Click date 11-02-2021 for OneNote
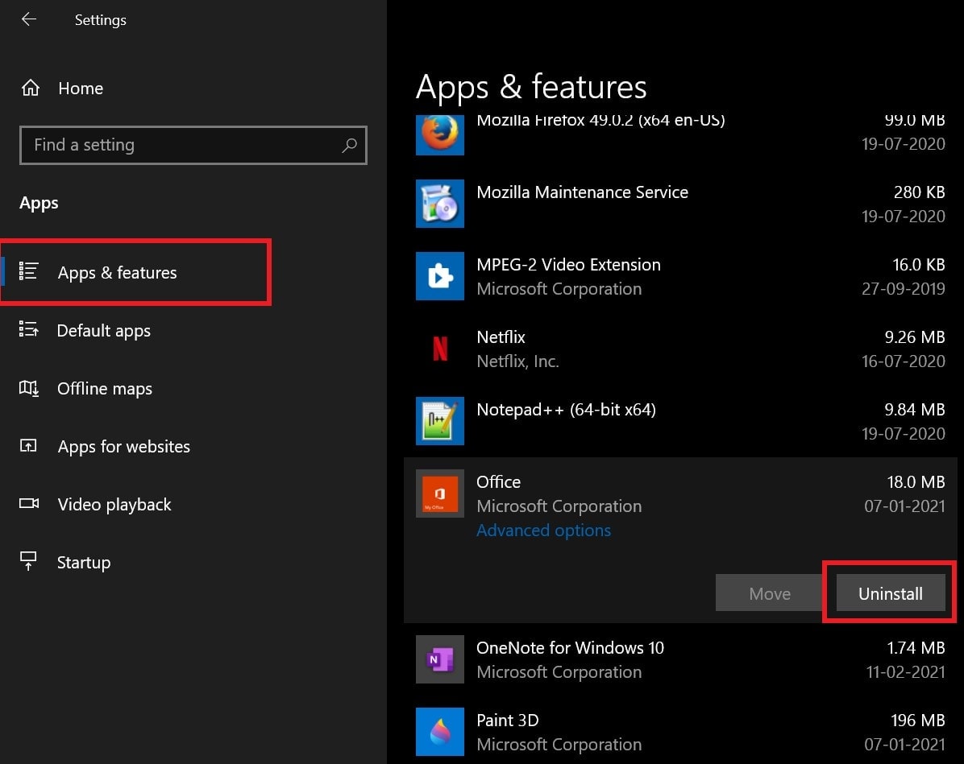 click(x=905, y=672)
